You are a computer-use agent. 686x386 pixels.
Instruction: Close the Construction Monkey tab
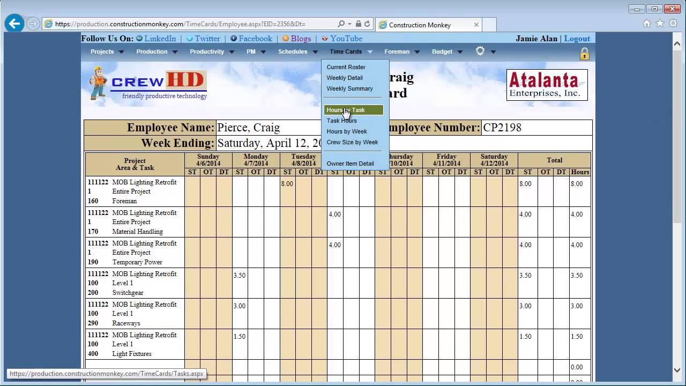pos(476,25)
